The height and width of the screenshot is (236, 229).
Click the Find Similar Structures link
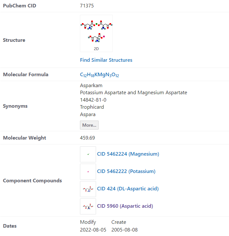106,60
